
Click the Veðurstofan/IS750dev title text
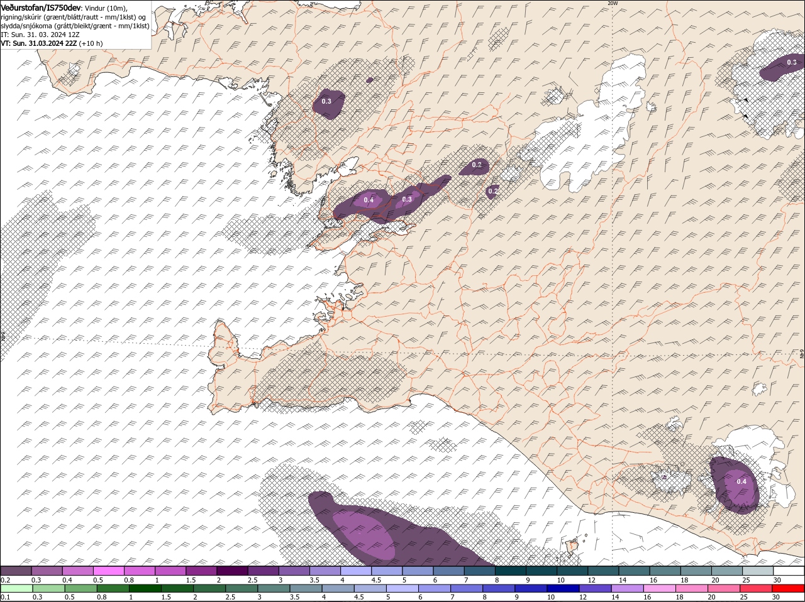[41, 7]
